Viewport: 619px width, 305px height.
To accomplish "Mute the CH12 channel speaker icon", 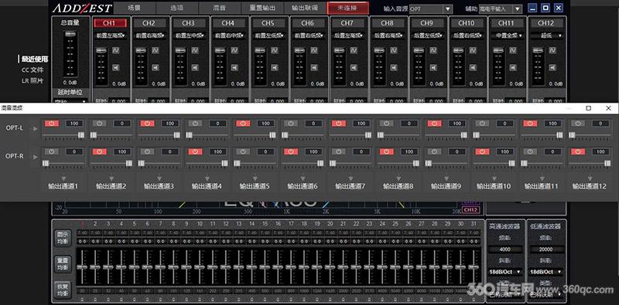I will (552, 67).
